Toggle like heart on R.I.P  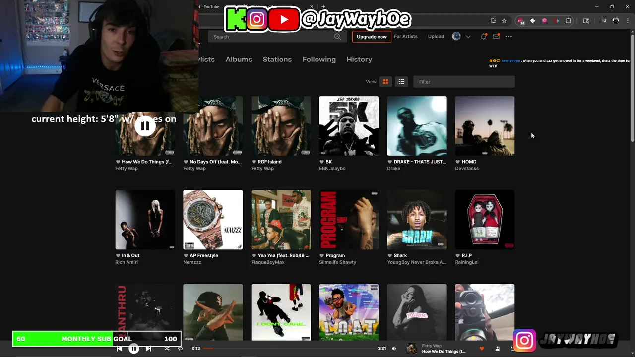458,256
